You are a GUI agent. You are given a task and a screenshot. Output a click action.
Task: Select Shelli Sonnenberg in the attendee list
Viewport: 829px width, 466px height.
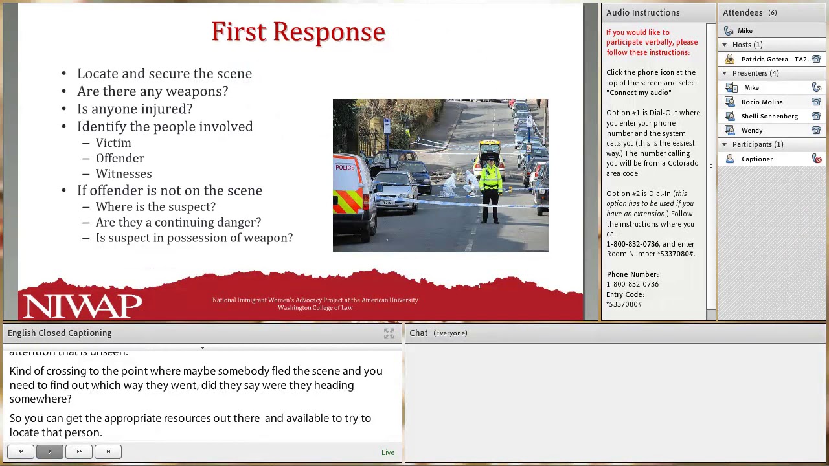772,116
